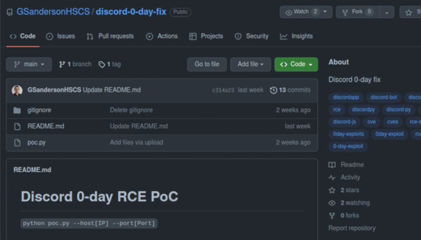Open the Pull requests tab
Viewport: 421px width, 240px height.
tap(110, 36)
